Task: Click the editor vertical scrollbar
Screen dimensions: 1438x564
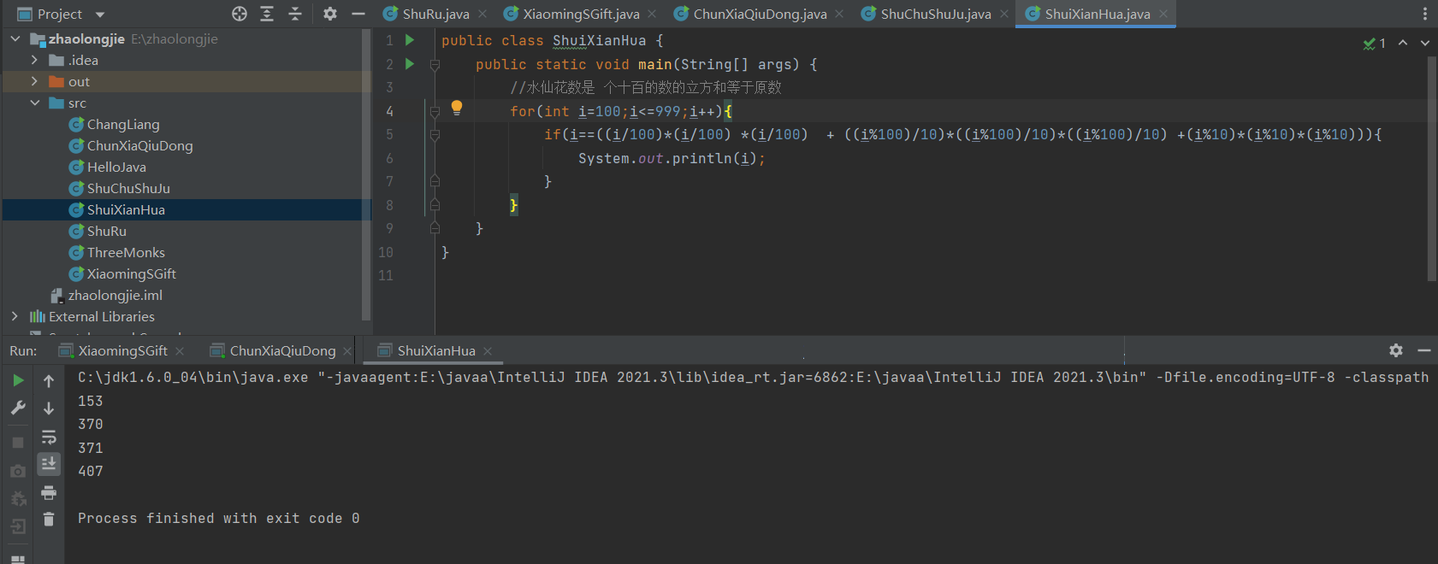Action: coord(1432,168)
